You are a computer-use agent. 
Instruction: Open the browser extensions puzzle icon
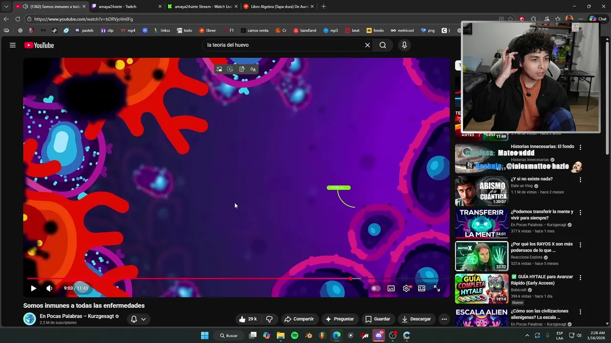click(534, 19)
